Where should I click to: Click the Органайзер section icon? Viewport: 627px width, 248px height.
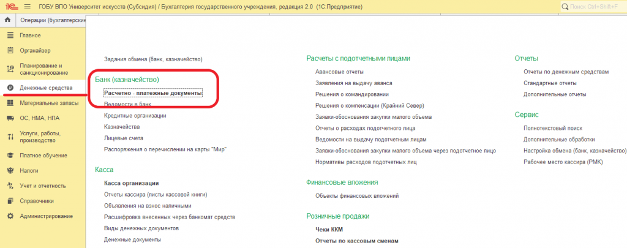point(11,50)
